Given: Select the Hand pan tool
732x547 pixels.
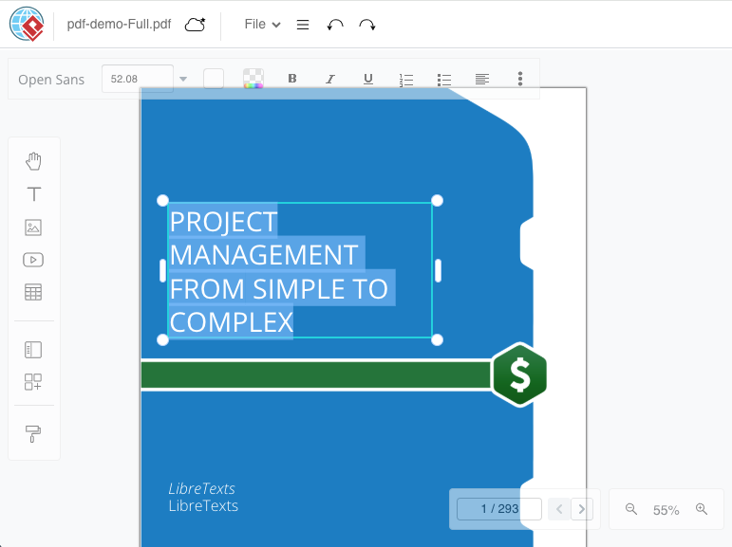Looking at the screenshot, I should coord(33,161).
